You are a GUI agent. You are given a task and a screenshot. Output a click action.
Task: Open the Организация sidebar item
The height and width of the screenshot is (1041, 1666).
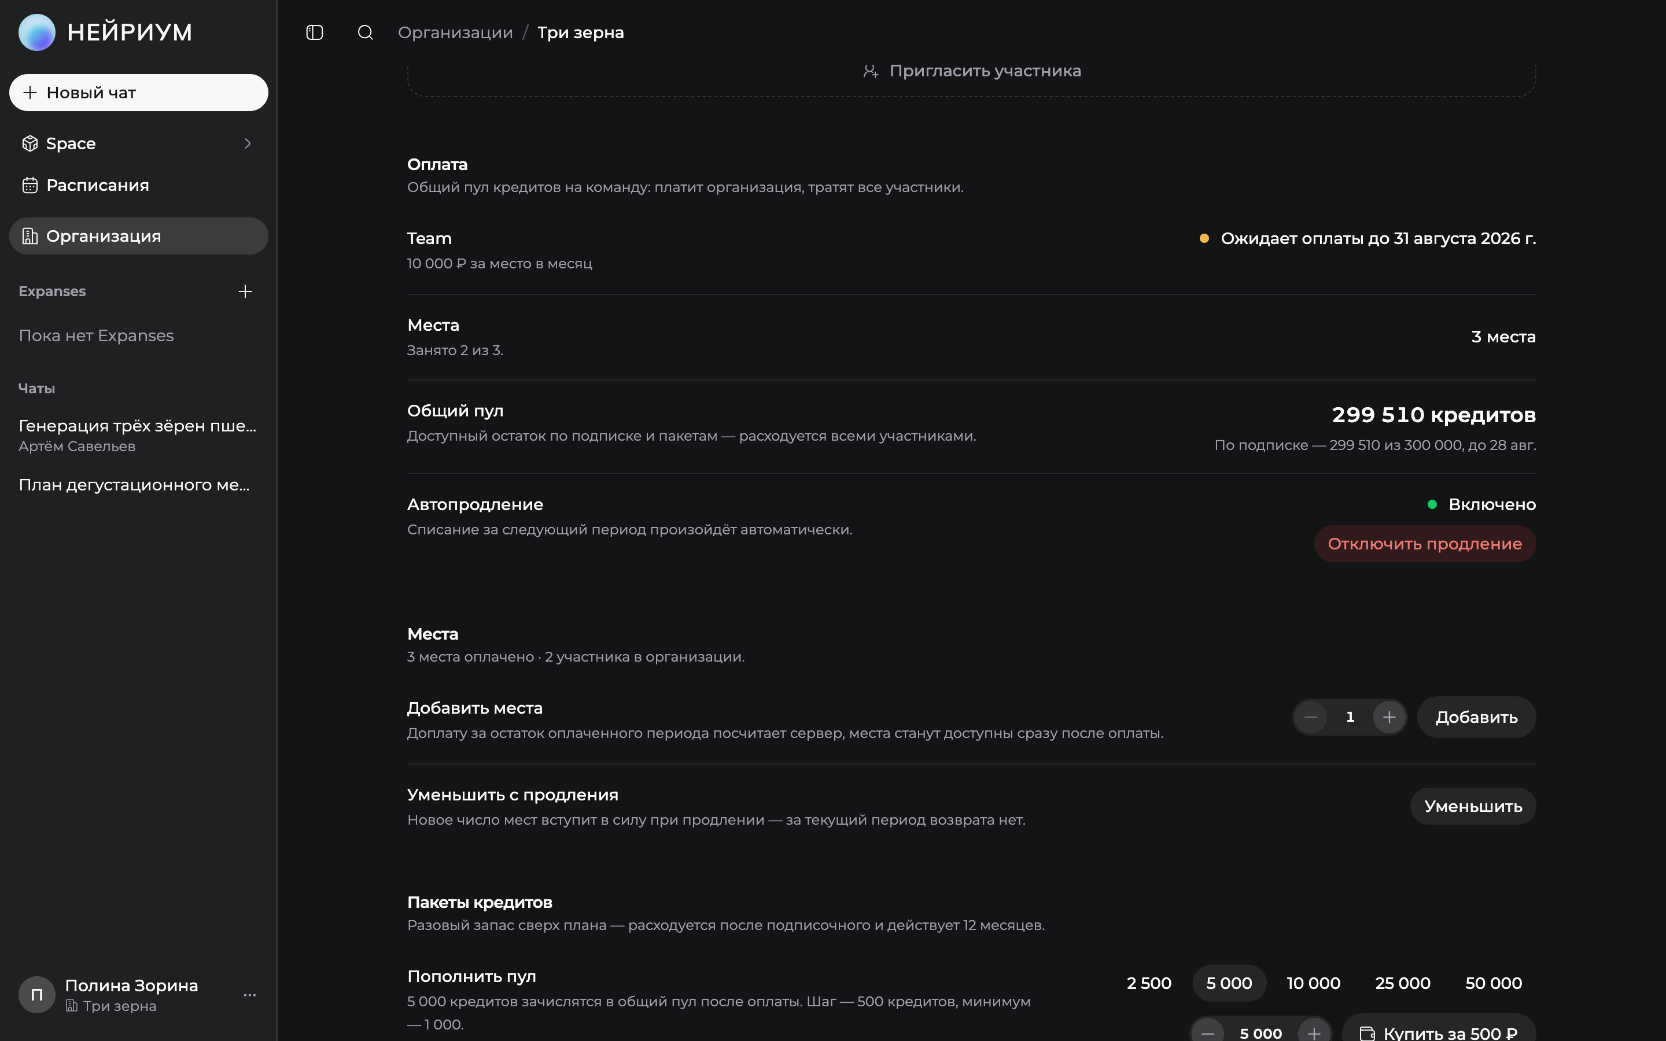point(138,236)
